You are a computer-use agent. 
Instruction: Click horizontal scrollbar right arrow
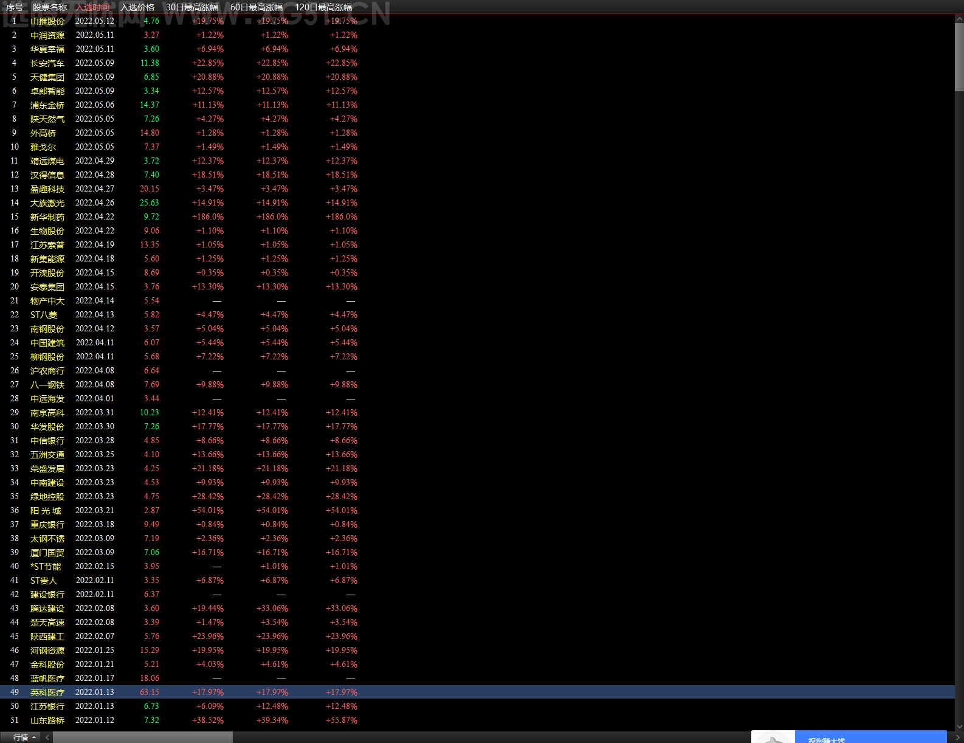959,737
